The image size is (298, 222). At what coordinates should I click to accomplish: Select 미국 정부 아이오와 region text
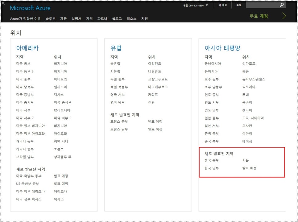(31, 134)
